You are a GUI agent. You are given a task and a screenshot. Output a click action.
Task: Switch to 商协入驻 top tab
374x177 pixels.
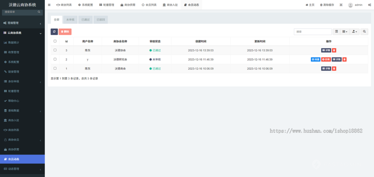tap(170, 5)
